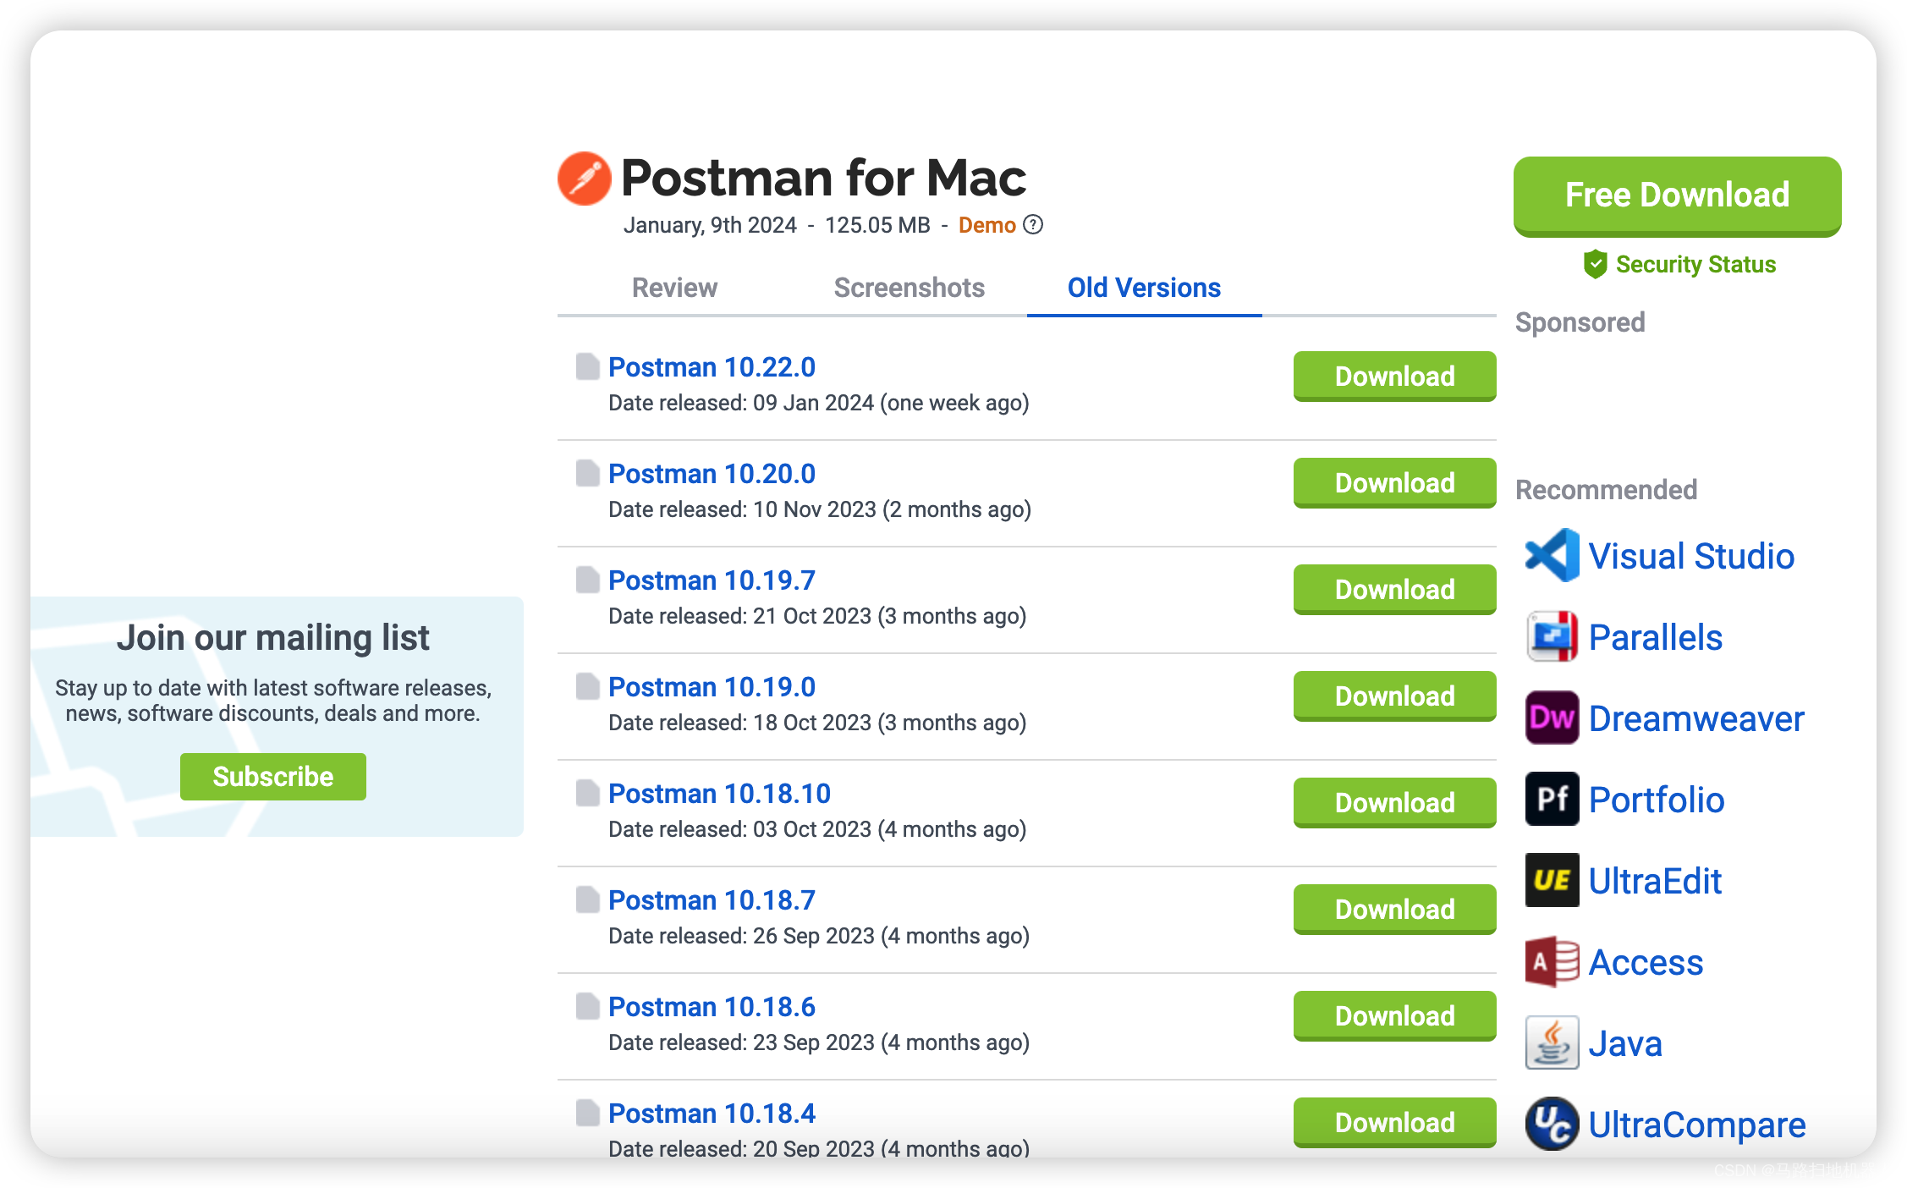Download Postman 10.20.0
1907x1188 pixels.
click(1394, 483)
